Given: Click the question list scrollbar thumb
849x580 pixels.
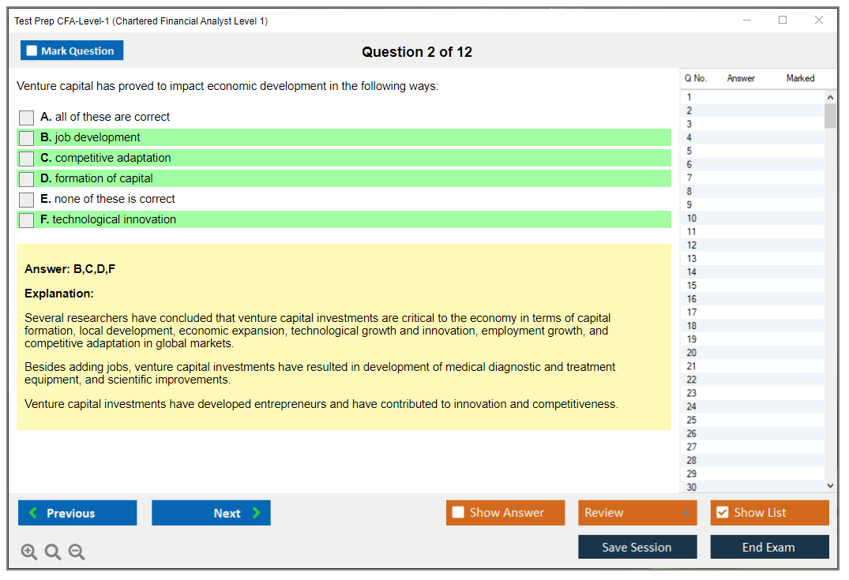Looking at the screenshot, I should point(830,115).
